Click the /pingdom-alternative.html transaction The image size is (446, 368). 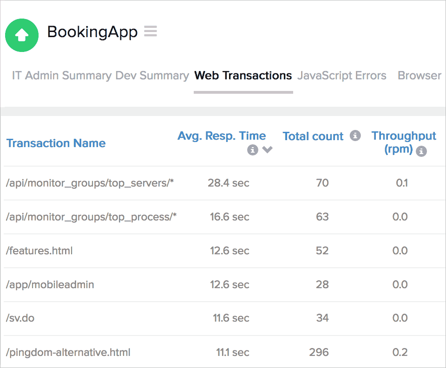pyautogui.click(x=68, y=352)
